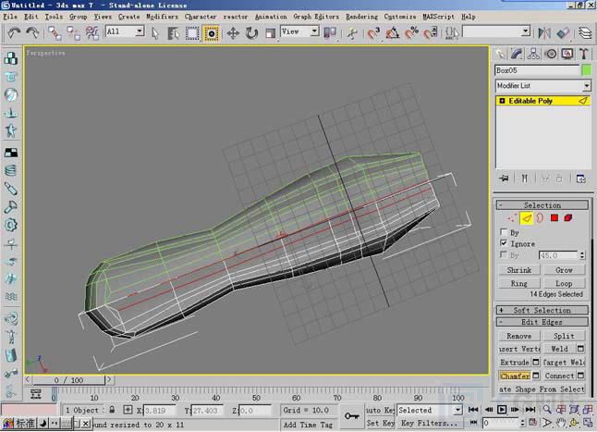Enable the By angle checkbox
Screen dimensions: 597x432
click(x=504, y=254)
